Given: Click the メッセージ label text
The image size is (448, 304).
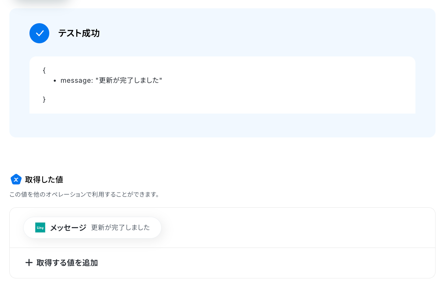Looking at the screenshot, I should point(68,227).
